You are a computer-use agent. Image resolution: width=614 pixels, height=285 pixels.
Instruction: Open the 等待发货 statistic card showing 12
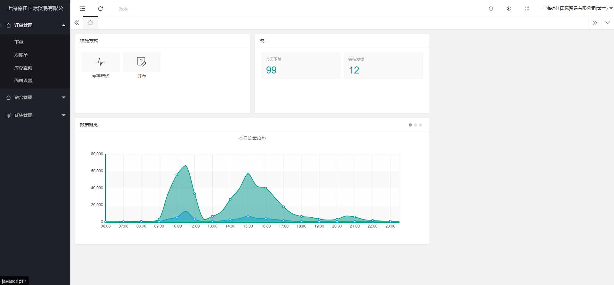pos(383,65)
